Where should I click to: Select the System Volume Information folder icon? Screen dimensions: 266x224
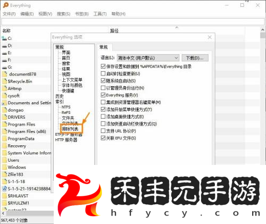pyautogui.click(x=5, y=153)
